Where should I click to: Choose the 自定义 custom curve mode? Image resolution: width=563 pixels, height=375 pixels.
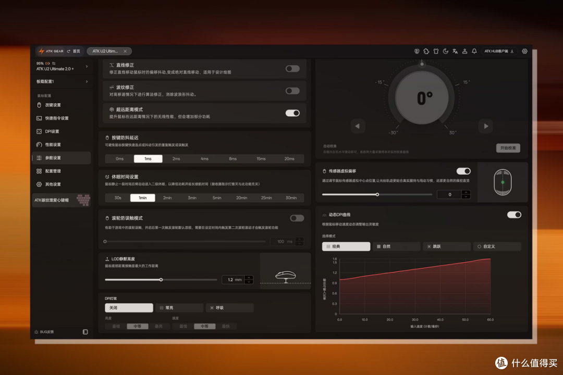497,246
